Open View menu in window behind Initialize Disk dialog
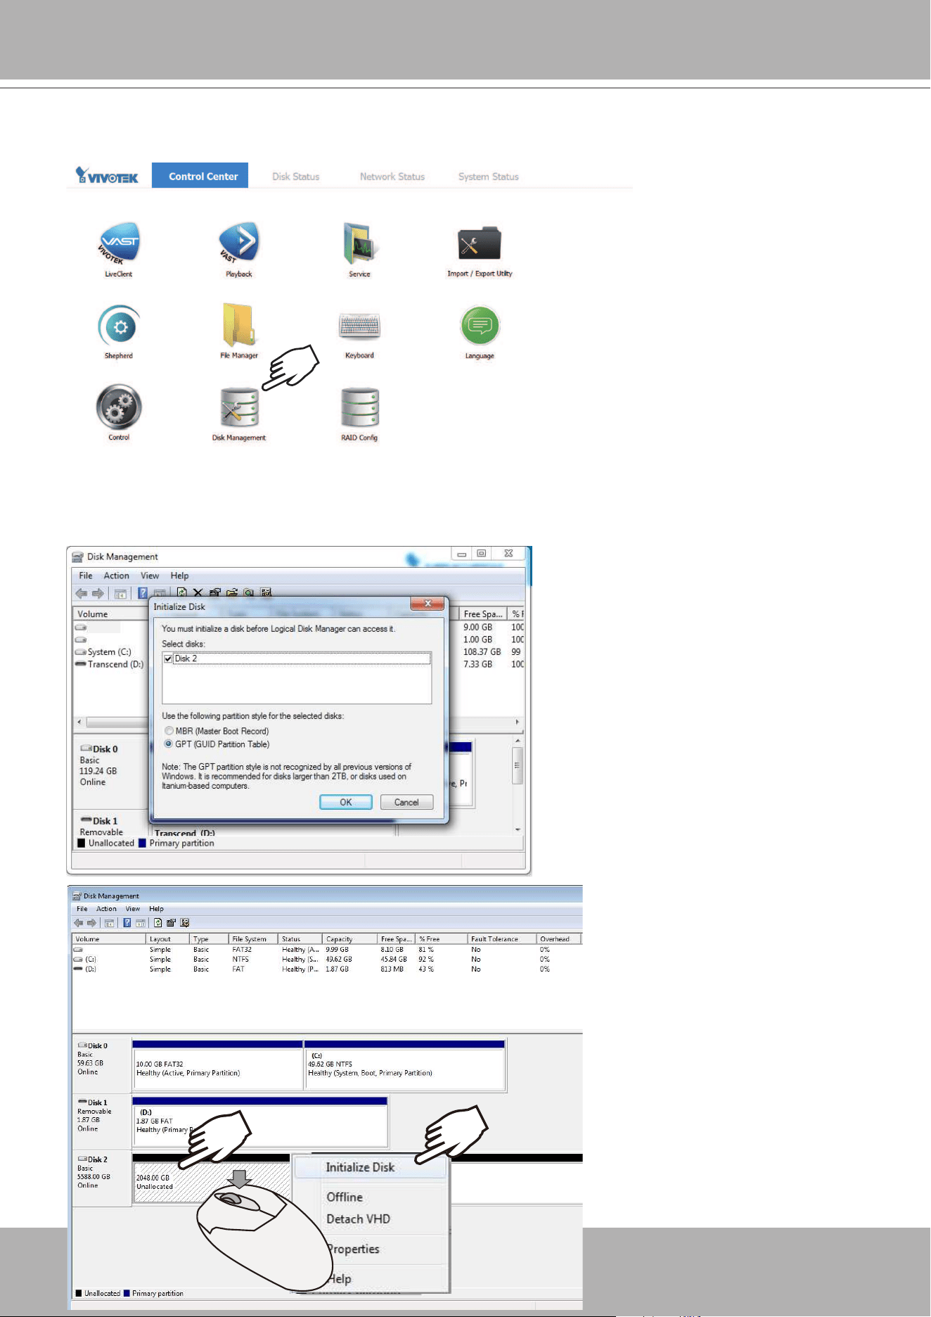The height and width of the screenshot is (1317, 931). coord(150,575)
